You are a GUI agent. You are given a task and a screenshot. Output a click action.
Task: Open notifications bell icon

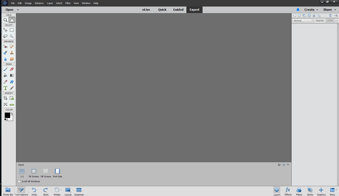[298, 10]
